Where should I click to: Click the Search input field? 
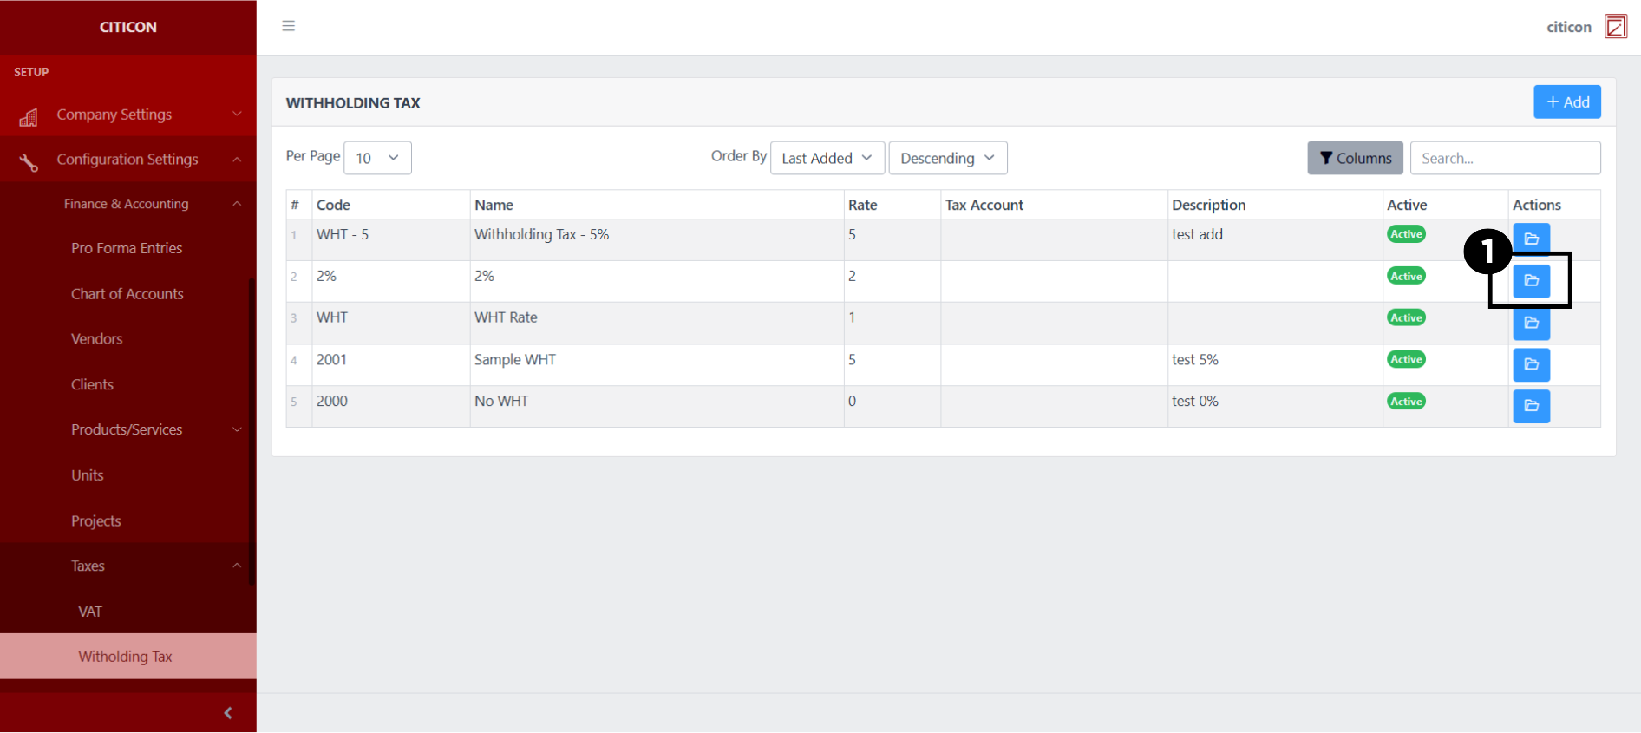pyautogui.click(x=1505, y=158)
